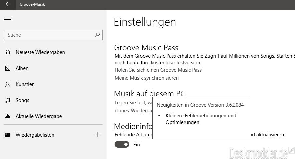Click the search magnifier icon
The height and width of the screenshot is (159, 295).
tap(97, 35)
